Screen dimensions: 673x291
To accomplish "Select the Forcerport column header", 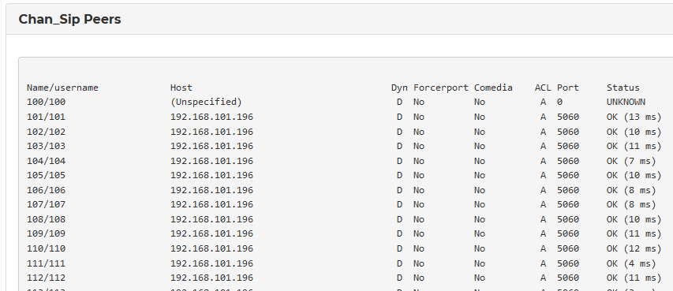I will tap(441, 88).
